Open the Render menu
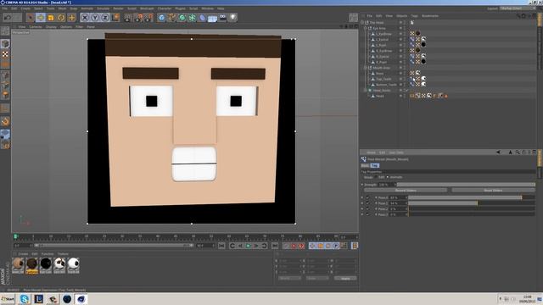543x305 pixels. click(x=119, y=8)
